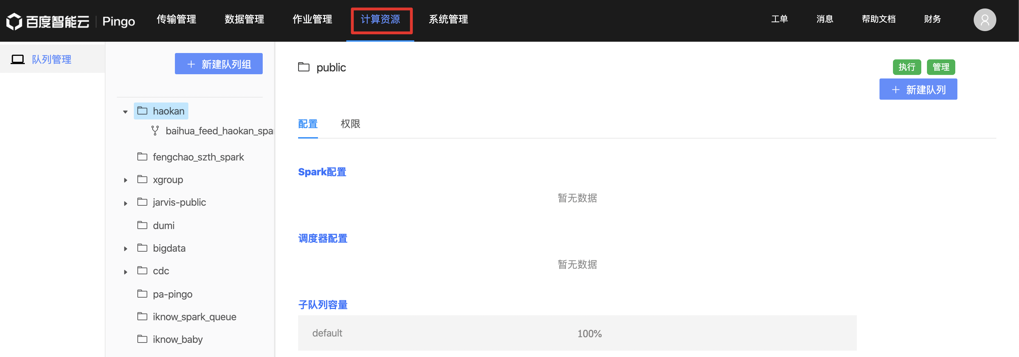
Task: Click the user avatar icon
Action: (985, 20)
